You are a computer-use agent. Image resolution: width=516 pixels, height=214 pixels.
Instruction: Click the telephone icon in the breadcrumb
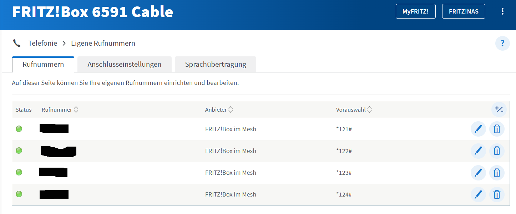17,44
